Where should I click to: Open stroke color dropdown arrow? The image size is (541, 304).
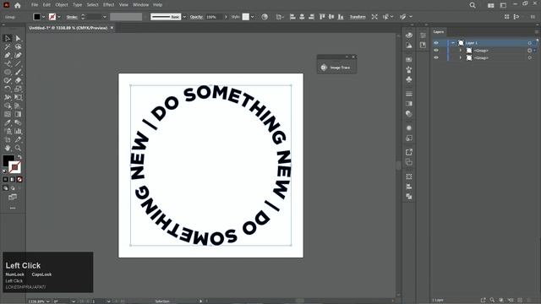[59, 17]
